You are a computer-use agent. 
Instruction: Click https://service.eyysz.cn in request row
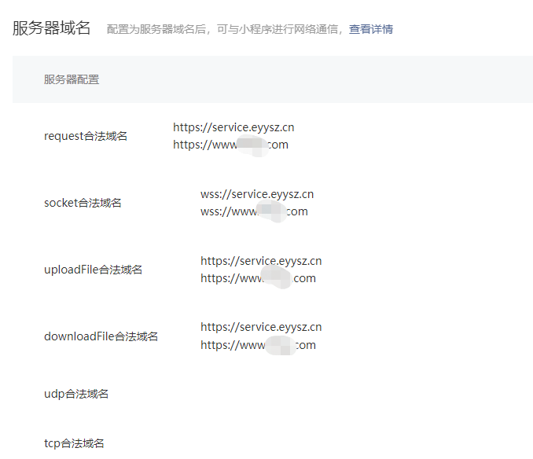point(233,127)
